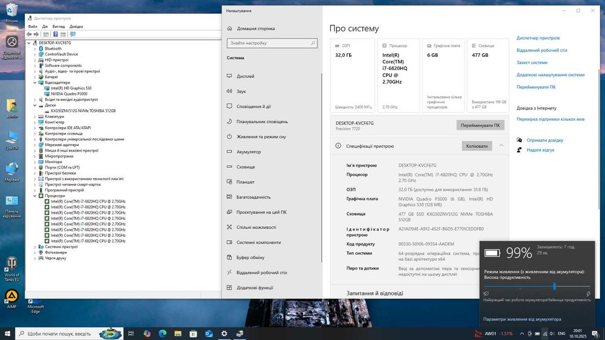Viewport: 605px width, 340px height.
Task: Open the Microsoft Store taskbar icon
Action: click(x=194, y=333)
